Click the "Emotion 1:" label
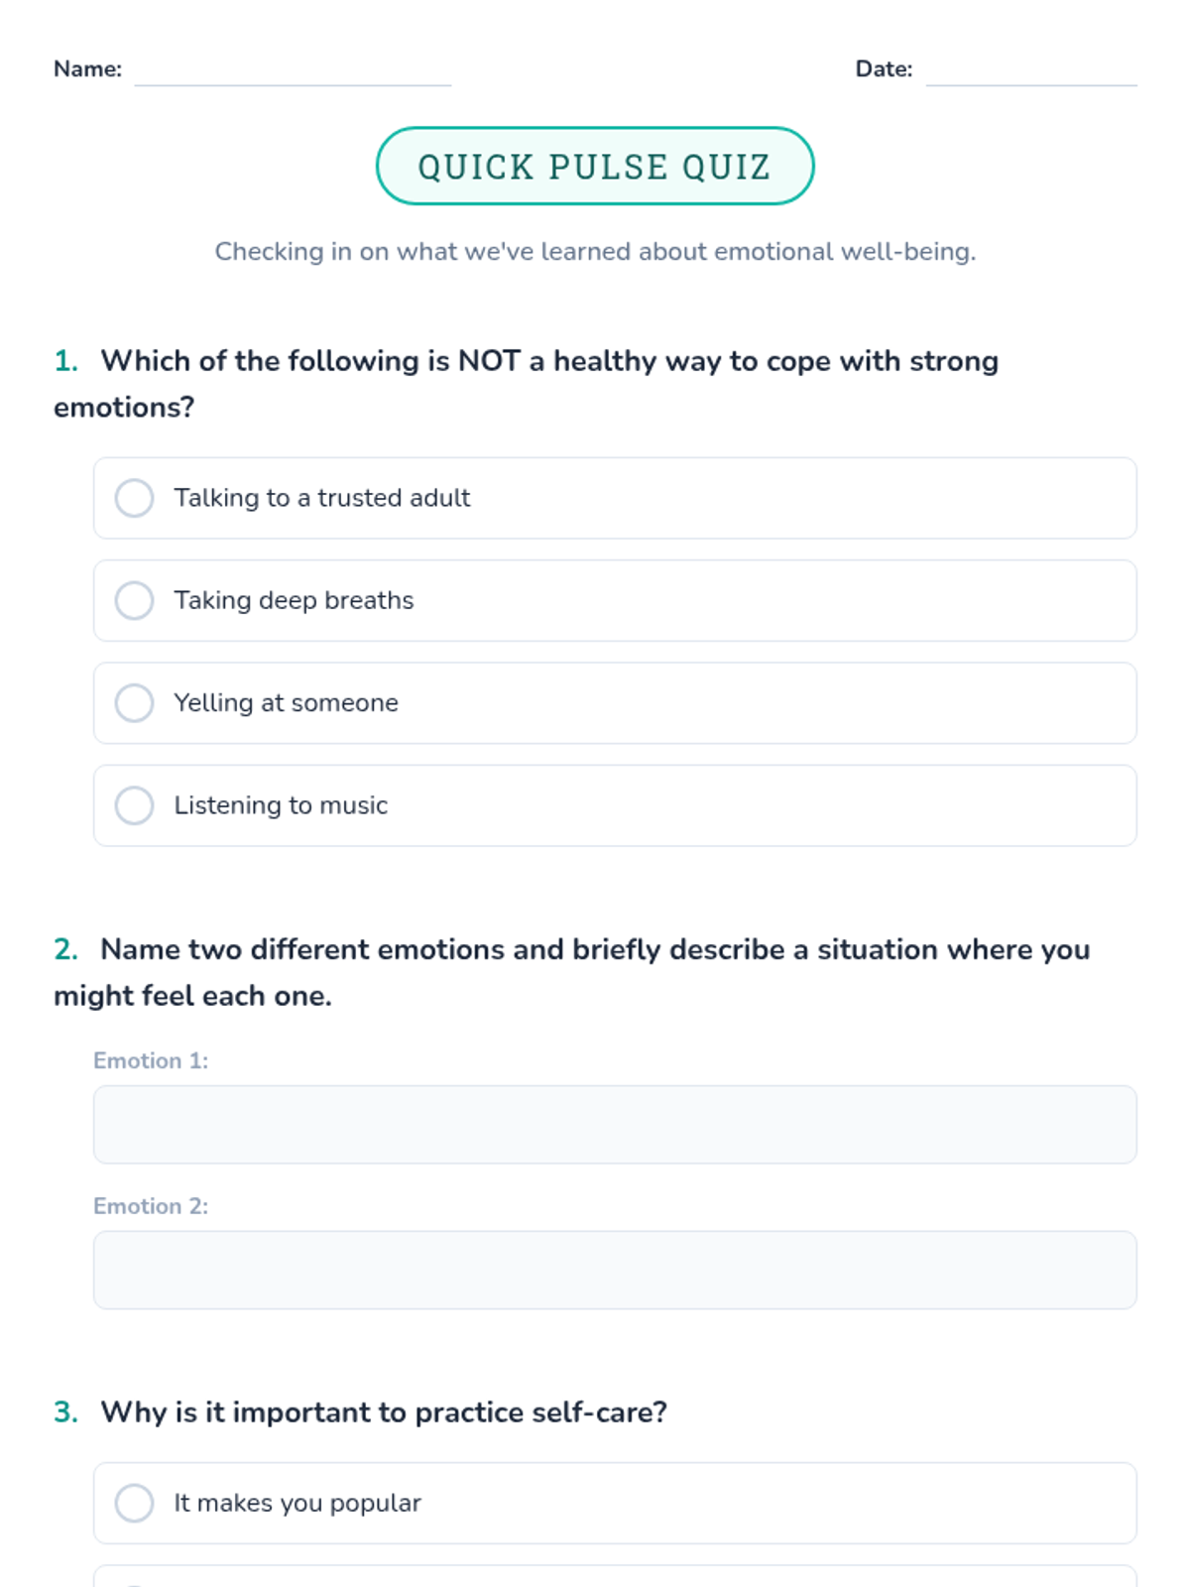This screenshot has height=1587, width=1190. 151,1060
